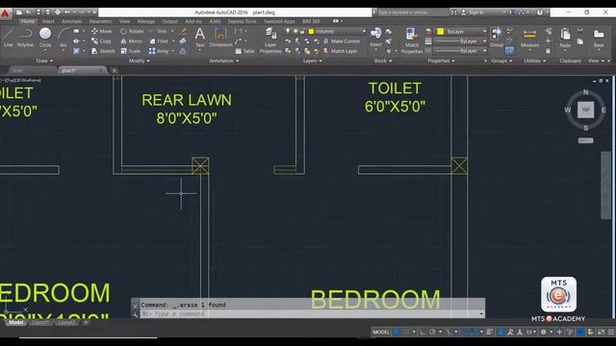Click TOP face of the ViewCube
Screen dimensions: 616x346
coord(585,110)
